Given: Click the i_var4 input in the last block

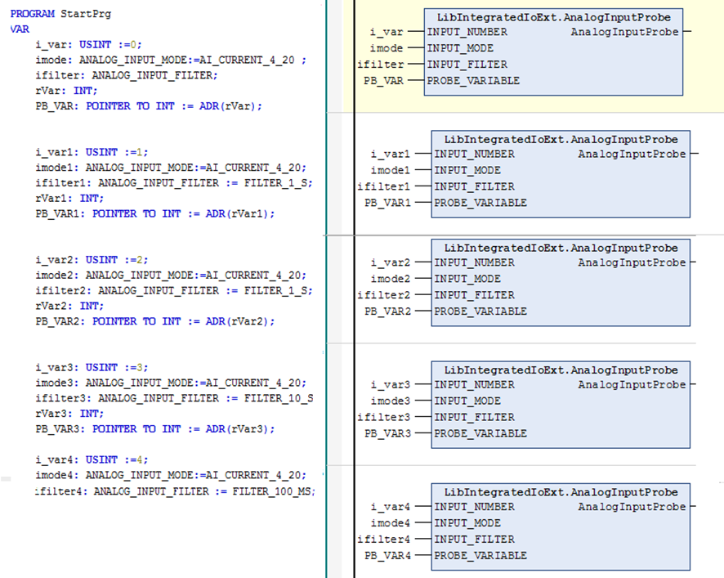Looking at the screenshot, I should tap(390, 507).
